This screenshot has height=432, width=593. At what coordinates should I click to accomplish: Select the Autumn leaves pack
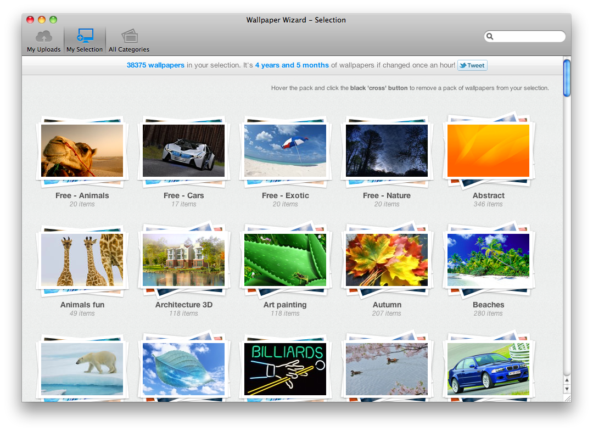pyautogui.click(x=387, y=260)
